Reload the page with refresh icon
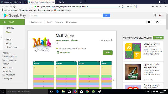The width and height of the screenshot is (168, 94). (10, 7)
